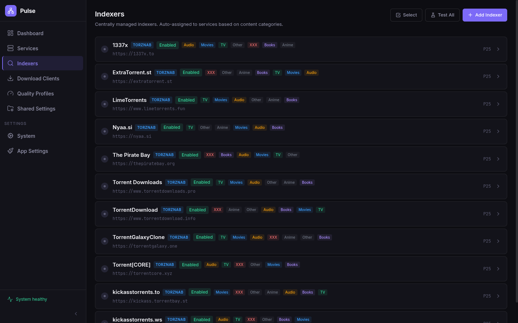Viewport: 518px width, 323px height.
Task: Click the TV tag on kickasstorrents.to
Action: [x=323, y=292]
